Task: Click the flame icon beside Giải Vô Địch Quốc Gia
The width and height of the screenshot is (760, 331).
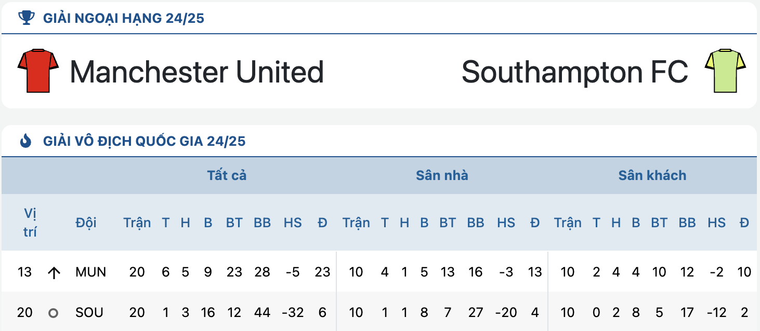Action: tap(25, 141)
